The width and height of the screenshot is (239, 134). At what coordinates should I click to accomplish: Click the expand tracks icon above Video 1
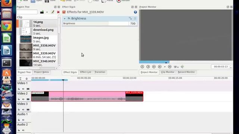[27, 79]
